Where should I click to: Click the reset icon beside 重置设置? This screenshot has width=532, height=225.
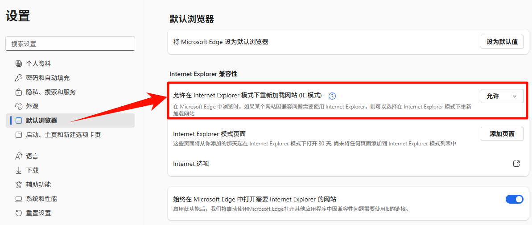click(x=19, y=213)
